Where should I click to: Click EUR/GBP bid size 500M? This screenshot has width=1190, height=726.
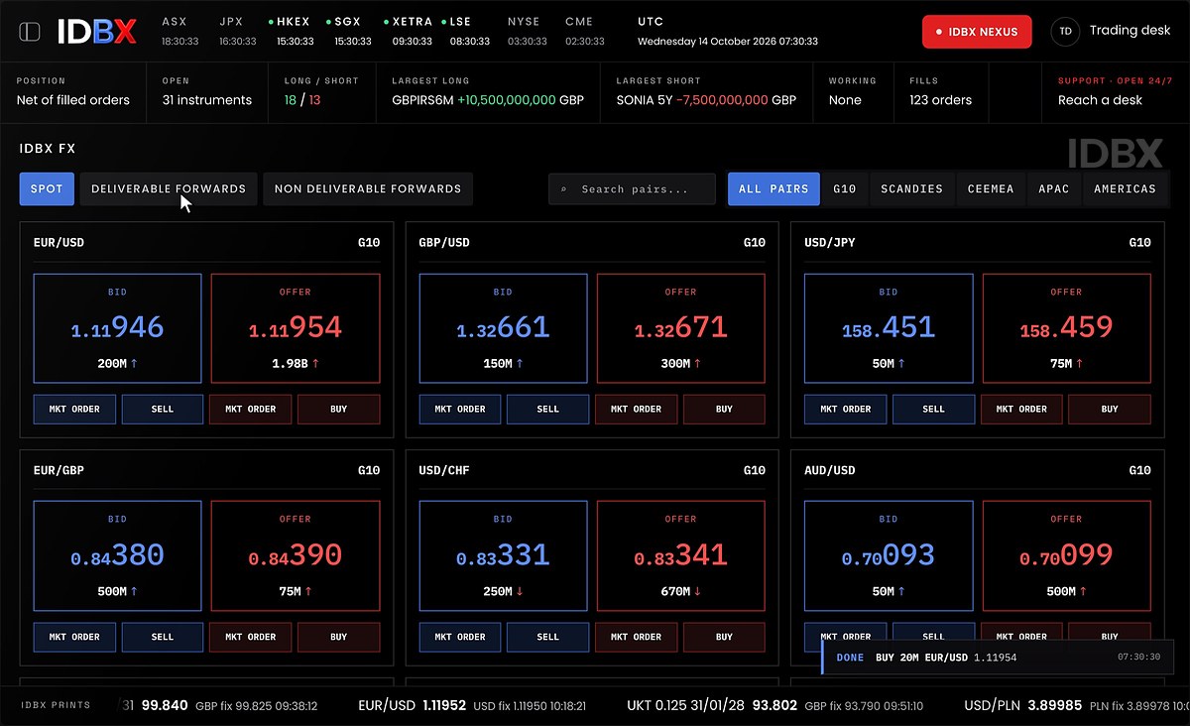(x=117, y=592)
